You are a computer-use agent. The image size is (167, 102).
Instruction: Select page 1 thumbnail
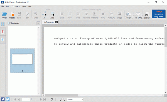(x=22, y=60)
